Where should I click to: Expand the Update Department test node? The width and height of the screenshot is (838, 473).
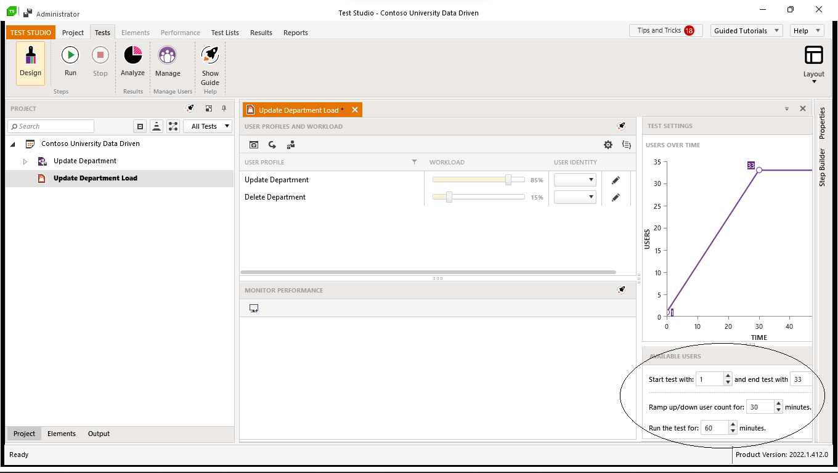point(25,161)
